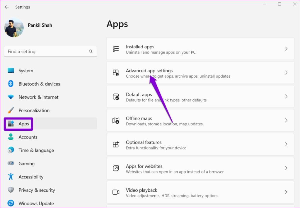The image size is (300, 208).
Task: Open the Default apps chevron
Action: pyautogui.click(x=286, y=96)
